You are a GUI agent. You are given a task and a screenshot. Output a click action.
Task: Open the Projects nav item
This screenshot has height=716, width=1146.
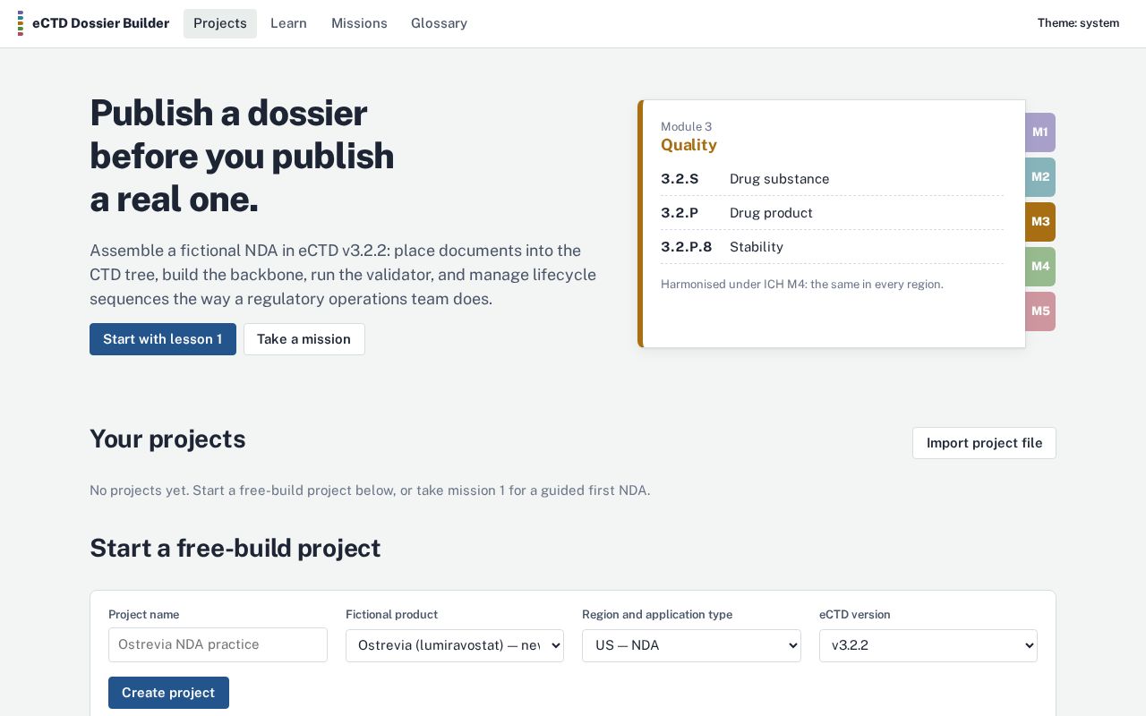[220, 23]
